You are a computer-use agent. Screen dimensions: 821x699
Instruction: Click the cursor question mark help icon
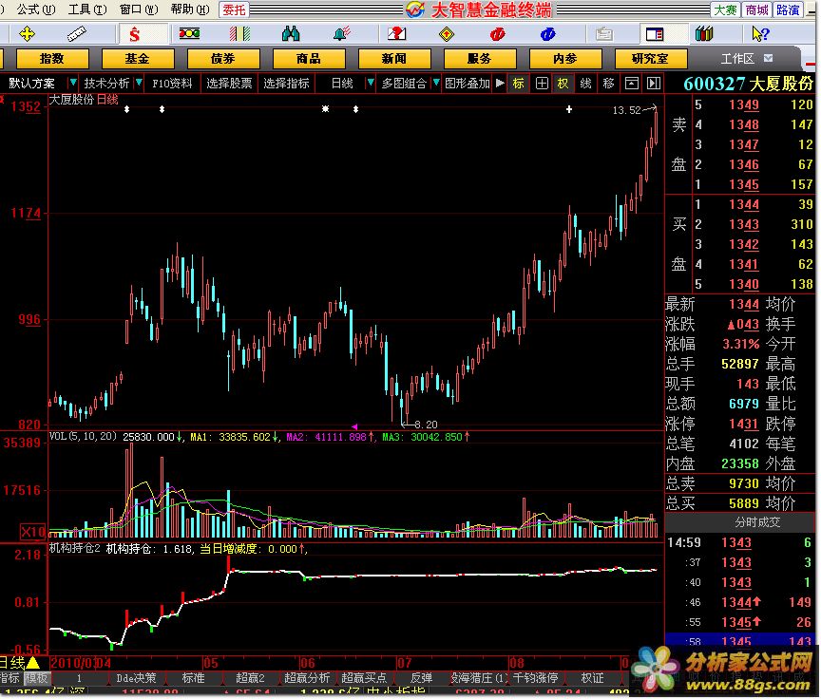(x=760, y=34)
